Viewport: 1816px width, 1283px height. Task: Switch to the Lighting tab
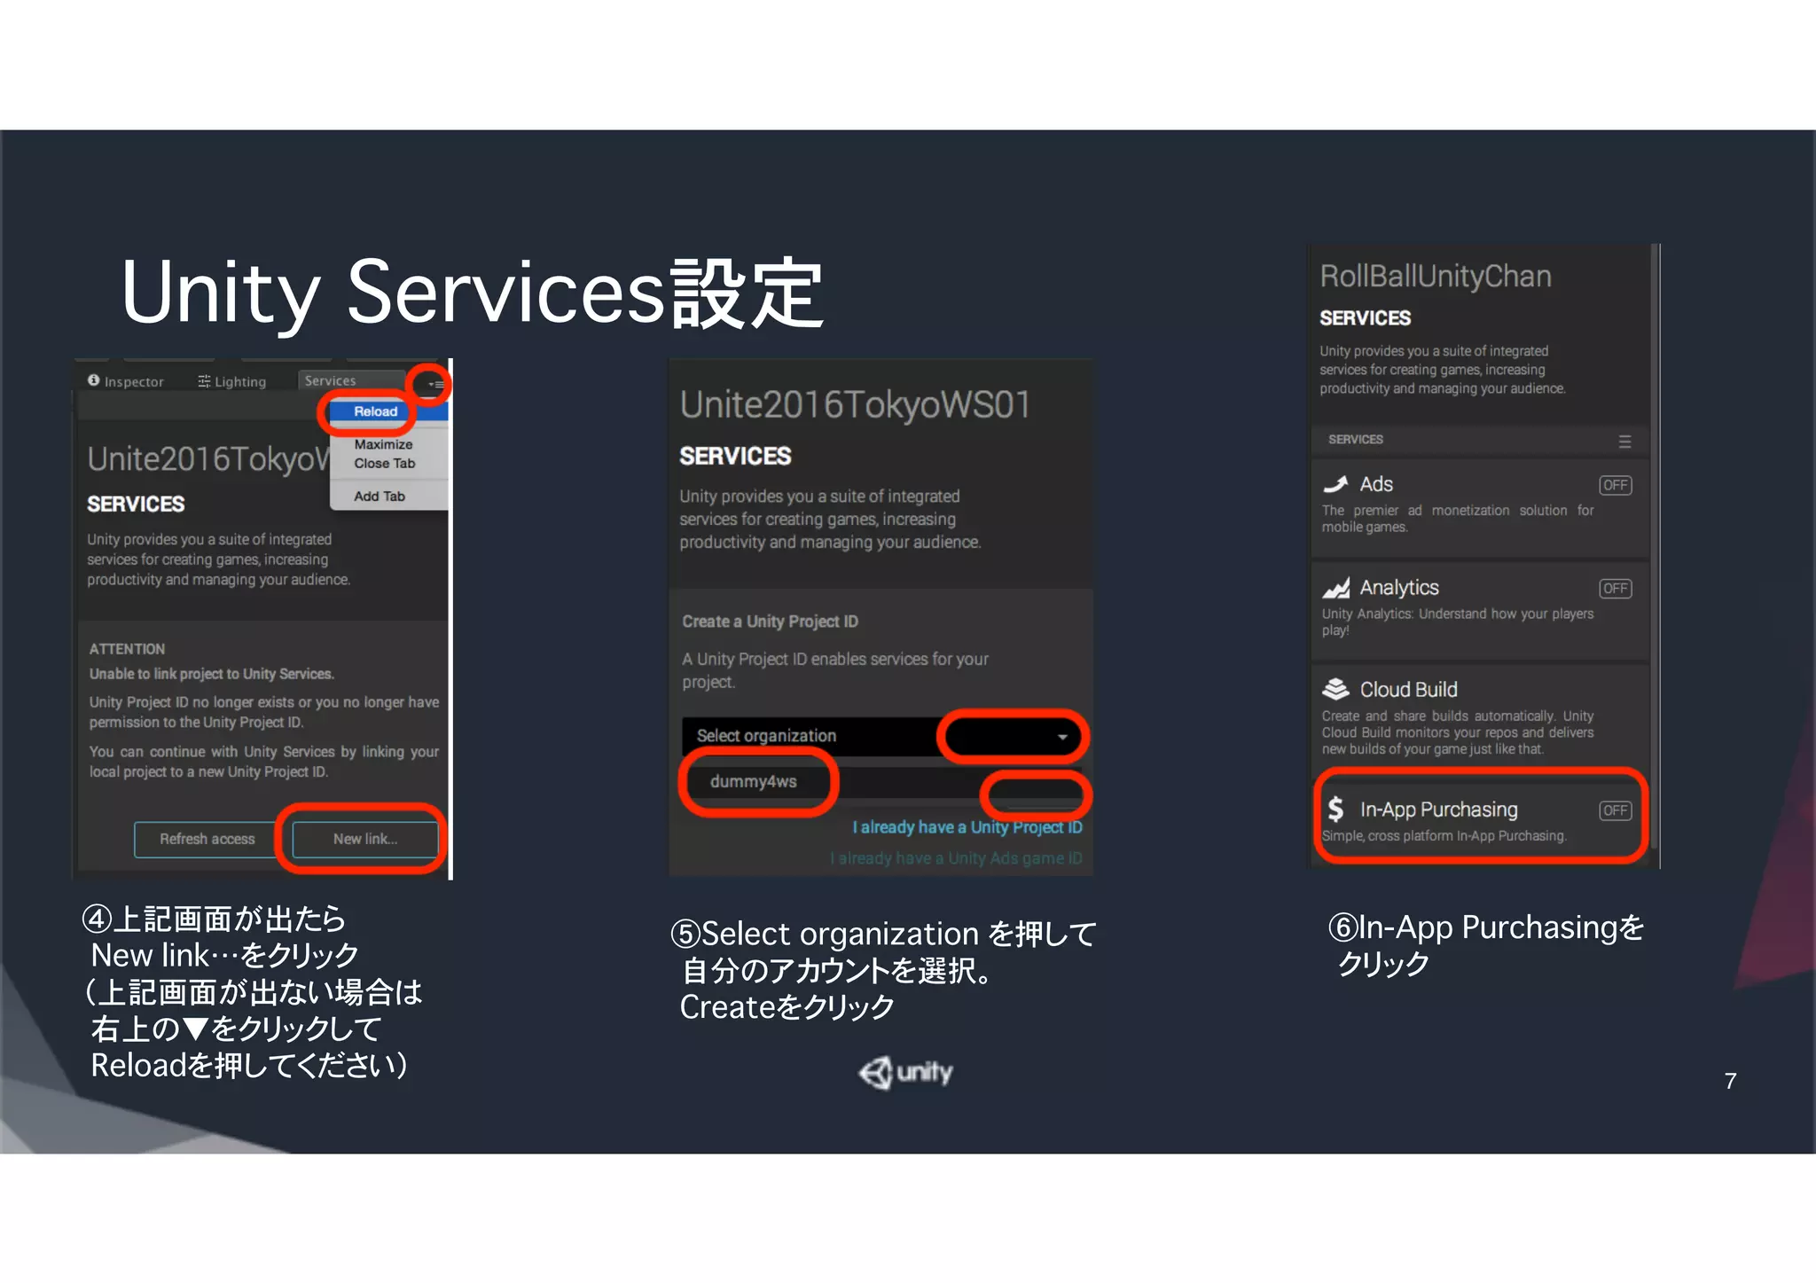point(232,381)
